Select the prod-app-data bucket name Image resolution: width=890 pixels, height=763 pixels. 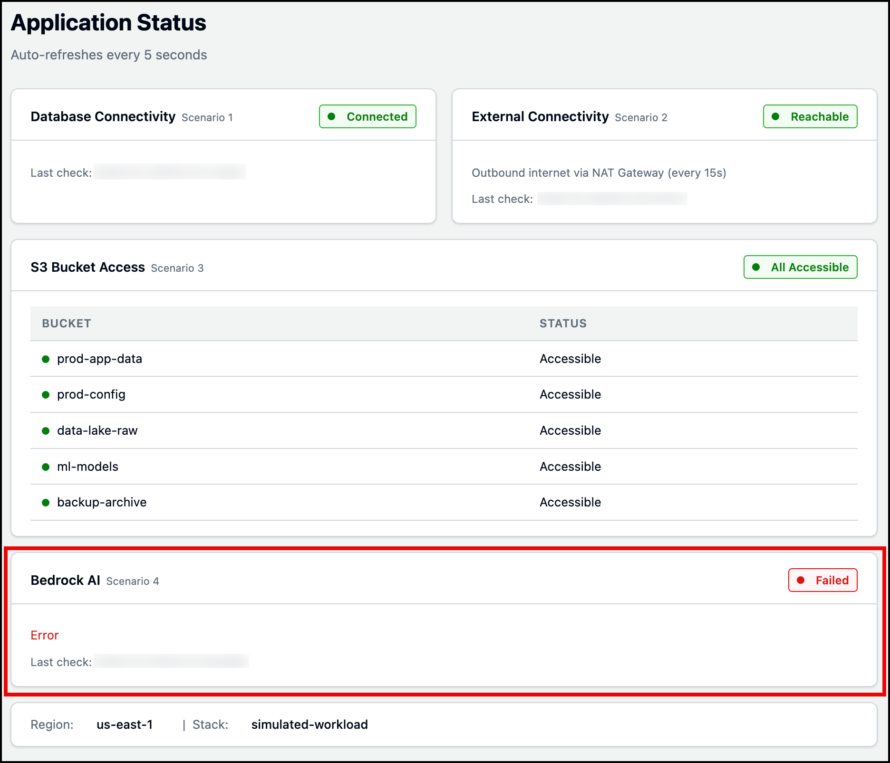(x=99, y=359)
